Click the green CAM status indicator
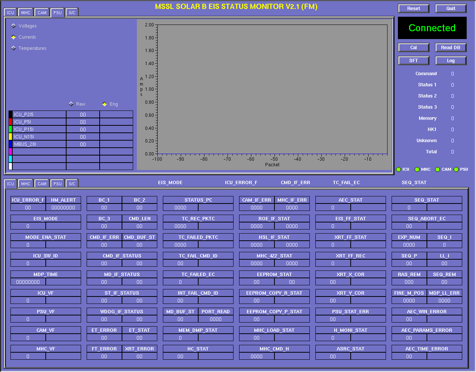 438,170
